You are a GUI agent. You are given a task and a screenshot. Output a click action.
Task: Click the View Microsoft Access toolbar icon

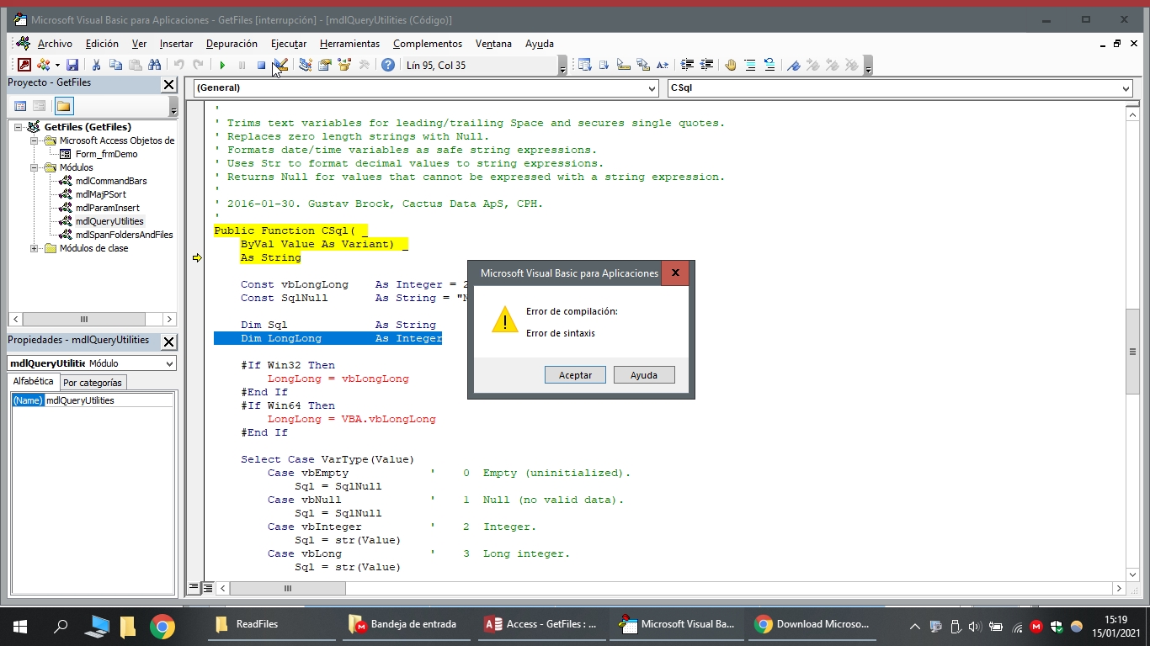point(24,65)
